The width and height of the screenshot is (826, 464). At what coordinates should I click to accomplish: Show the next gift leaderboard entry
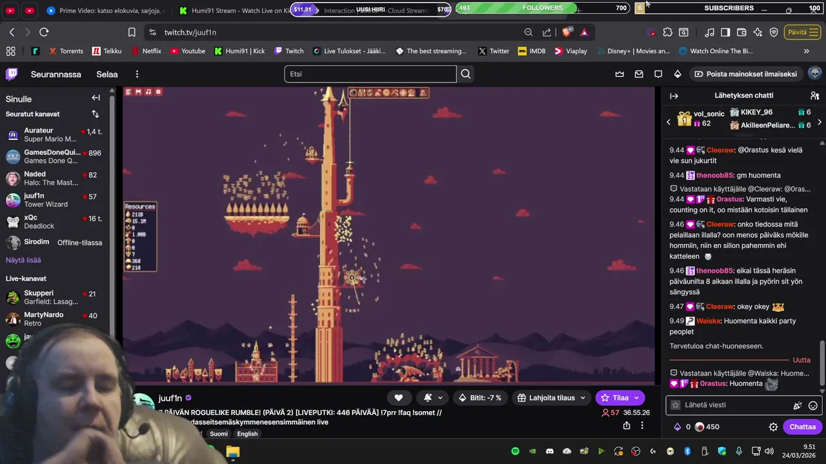[x=820, y=121]
